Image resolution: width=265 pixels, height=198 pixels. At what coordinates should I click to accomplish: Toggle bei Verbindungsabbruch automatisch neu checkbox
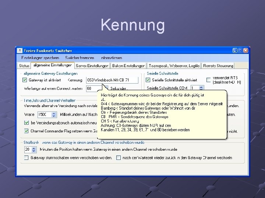26,123
